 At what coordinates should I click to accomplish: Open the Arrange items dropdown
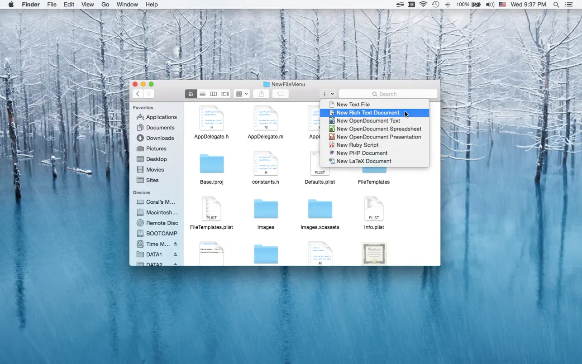[242, 94]
